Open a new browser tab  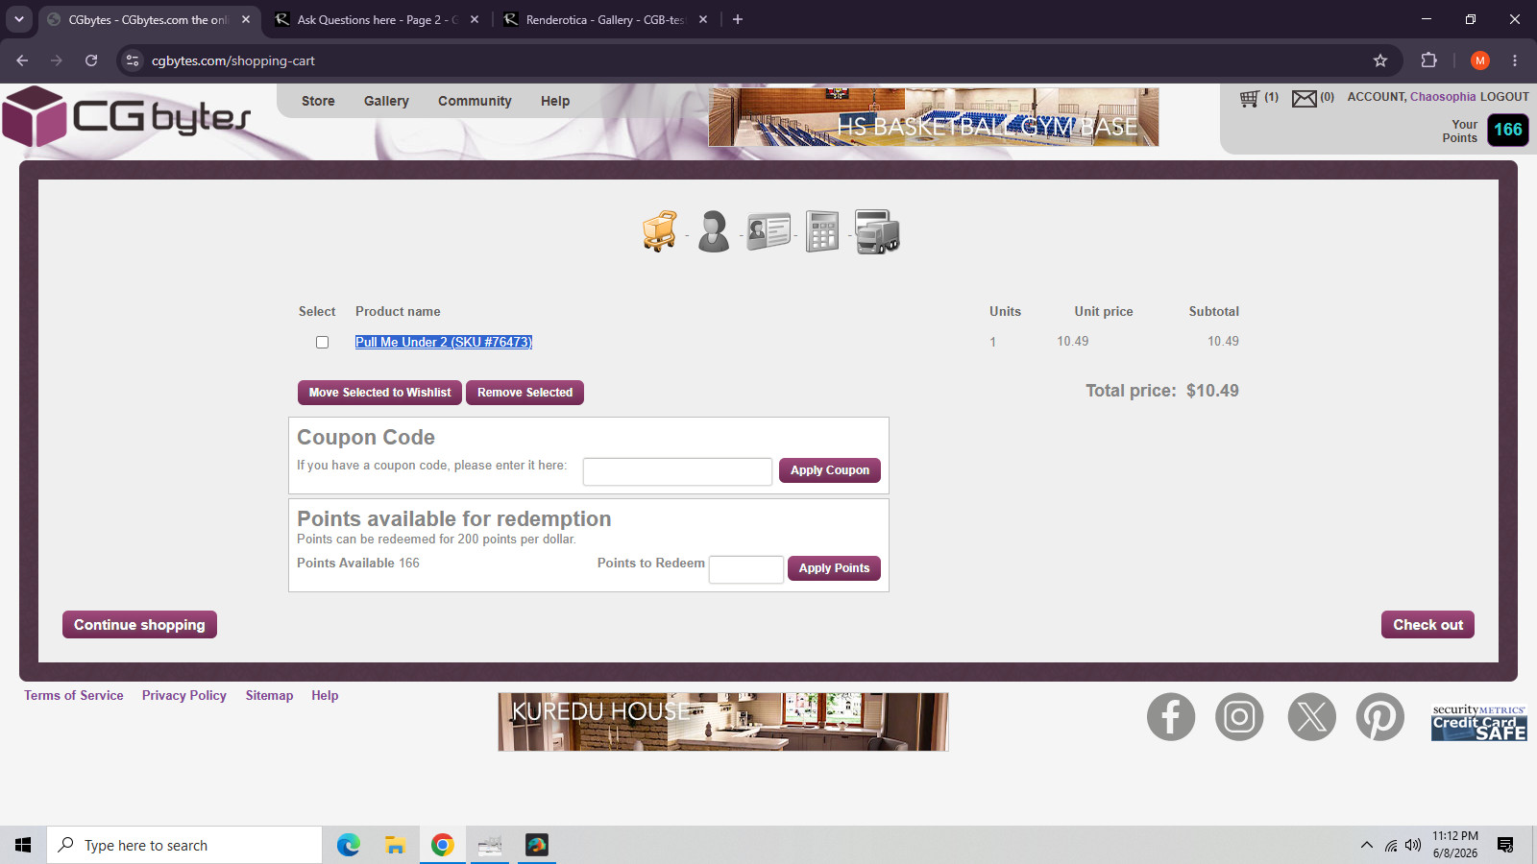[738, 19]
